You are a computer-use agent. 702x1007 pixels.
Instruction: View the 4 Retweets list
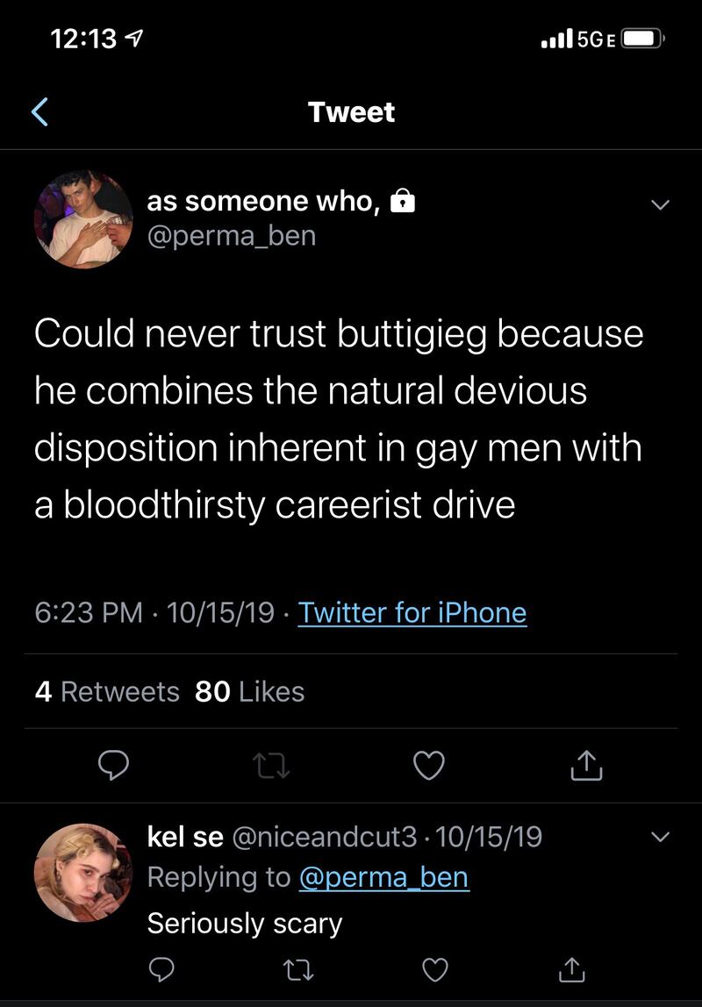tap(107, 692)
